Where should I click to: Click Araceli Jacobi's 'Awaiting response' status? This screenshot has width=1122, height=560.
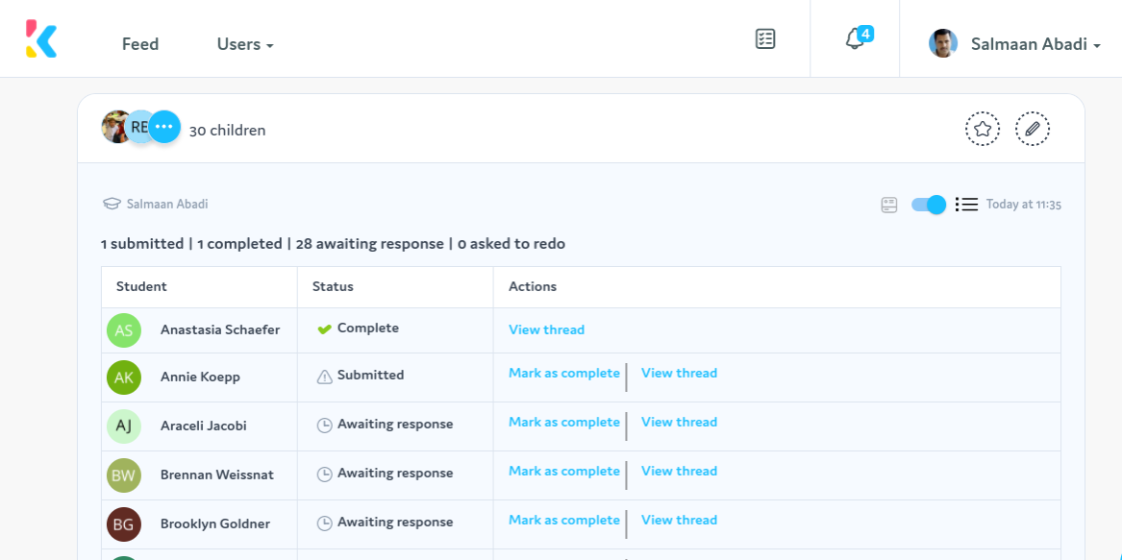(395, 425)
